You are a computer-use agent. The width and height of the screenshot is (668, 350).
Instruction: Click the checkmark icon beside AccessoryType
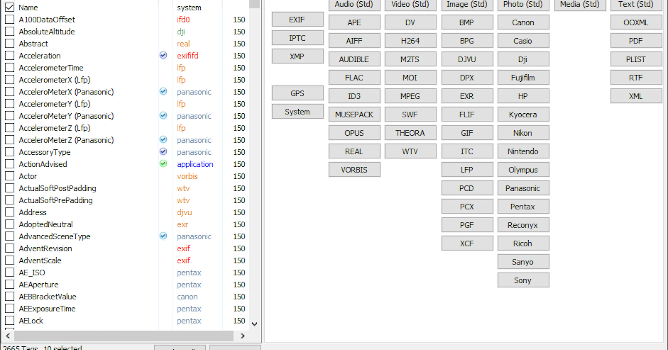(x=163, y=152)
